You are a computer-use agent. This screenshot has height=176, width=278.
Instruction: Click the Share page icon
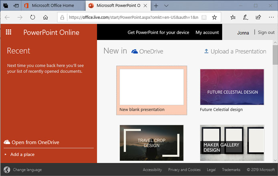tap(258, 17)
